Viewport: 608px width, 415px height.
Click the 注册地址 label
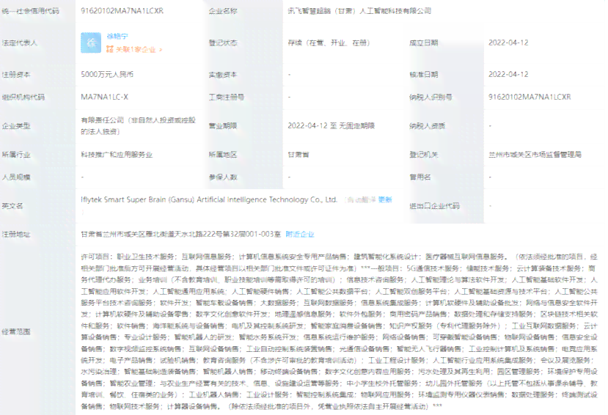click(x=16, y=234)
